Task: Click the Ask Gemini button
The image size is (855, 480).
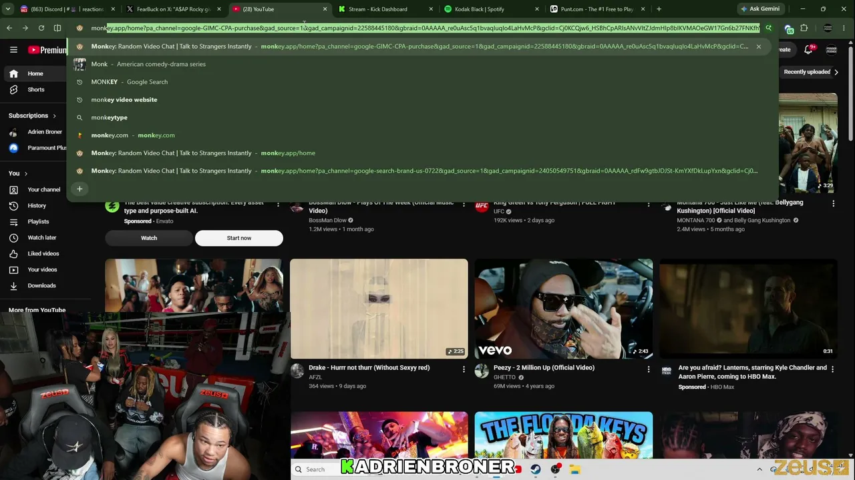Action: click(x=760, y=9)
